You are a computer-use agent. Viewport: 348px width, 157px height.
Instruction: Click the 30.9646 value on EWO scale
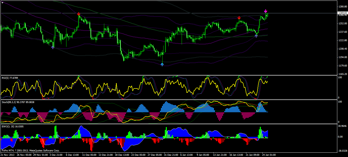[x=342, y=126]
